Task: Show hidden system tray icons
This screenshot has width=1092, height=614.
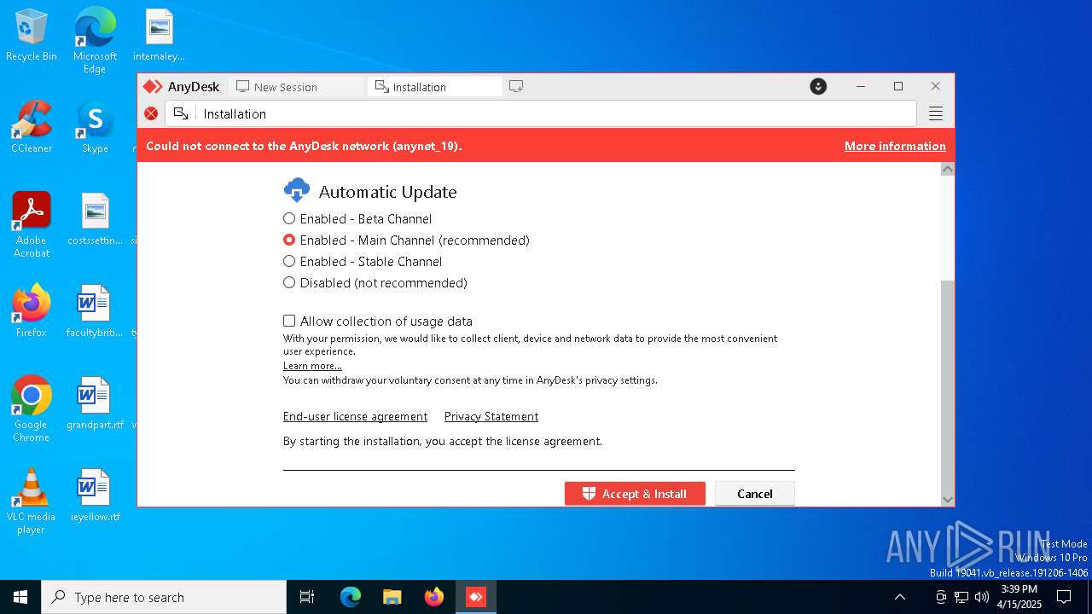Action: 899,597
